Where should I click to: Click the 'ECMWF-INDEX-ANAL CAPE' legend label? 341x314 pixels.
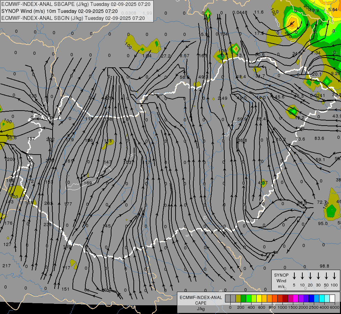201,300
